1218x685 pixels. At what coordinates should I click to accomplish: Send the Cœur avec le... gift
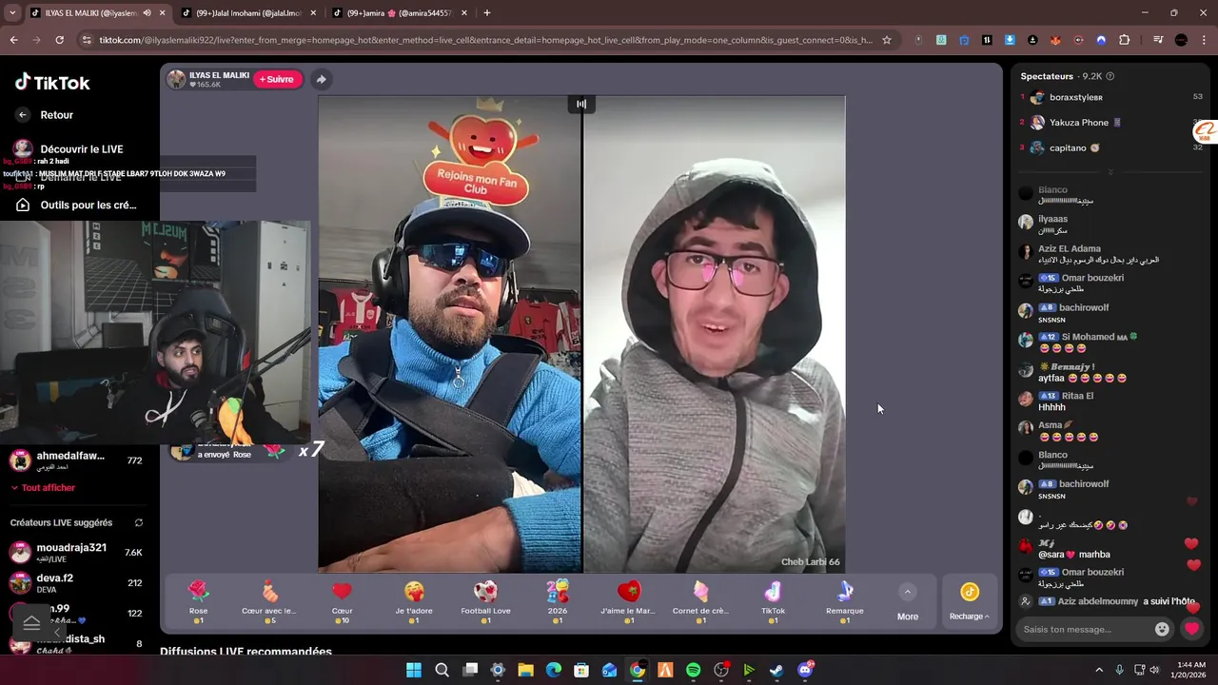coord(270,601)
